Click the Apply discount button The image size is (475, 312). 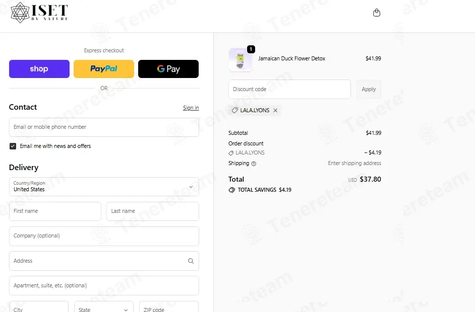click(369, 89)
